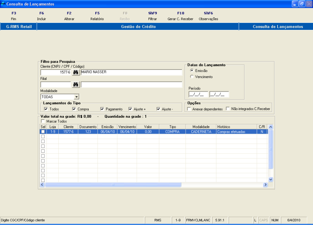Click scroll right arrow of grid
This screenshot has height=225, width=313.
pos(265,184)
